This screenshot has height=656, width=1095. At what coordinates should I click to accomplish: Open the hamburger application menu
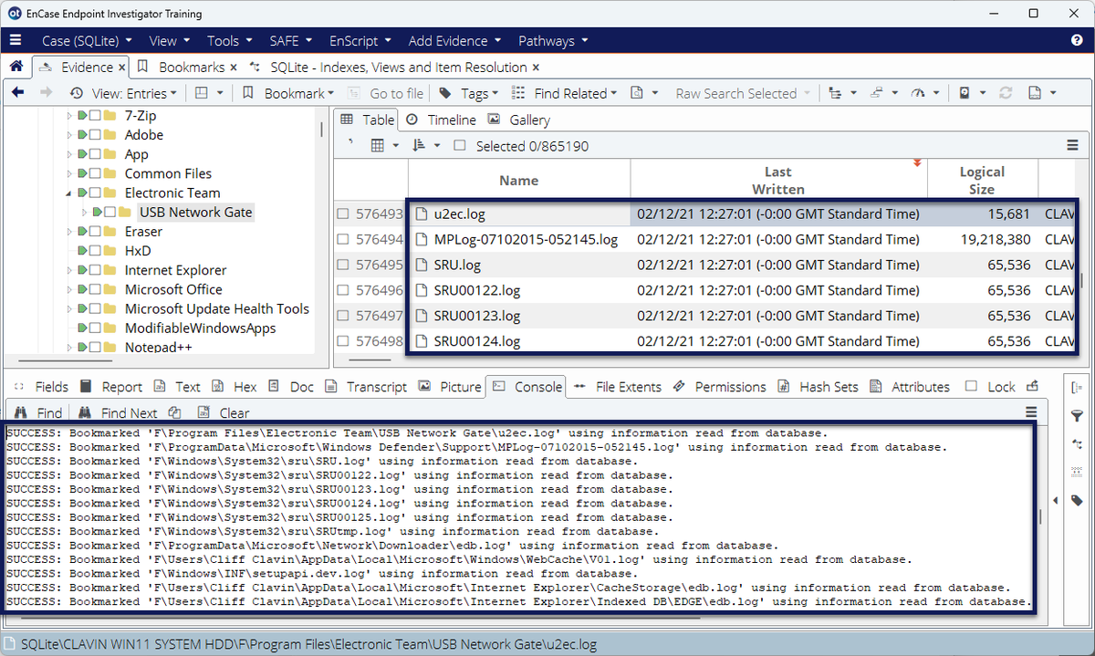pyautogui.click(x=16, y=41)
